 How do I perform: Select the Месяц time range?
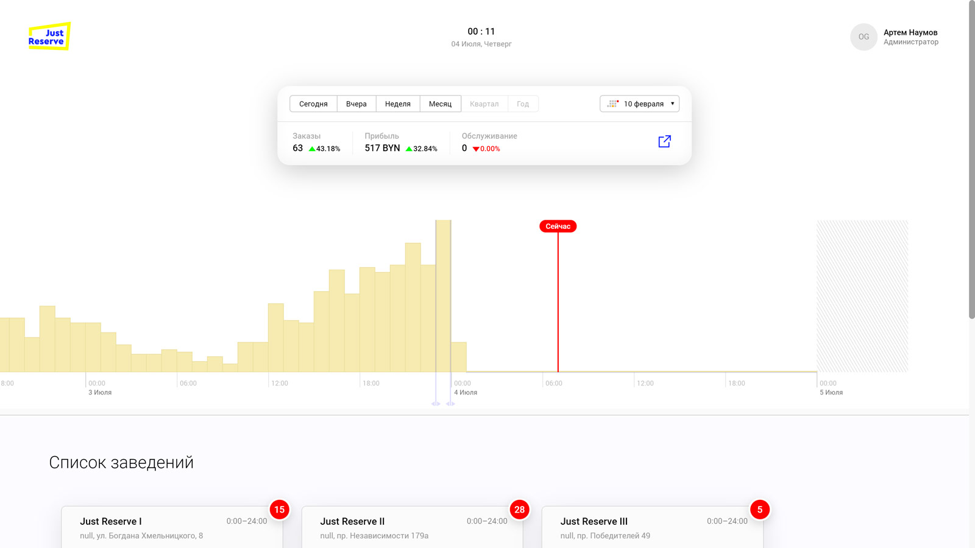[x=440, y=104]
